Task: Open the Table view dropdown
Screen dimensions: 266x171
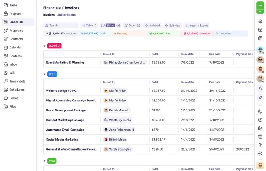Action: [89, 26]
